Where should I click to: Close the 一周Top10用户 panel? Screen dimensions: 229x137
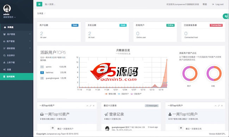pyautogui.click(x=222, y=106)
